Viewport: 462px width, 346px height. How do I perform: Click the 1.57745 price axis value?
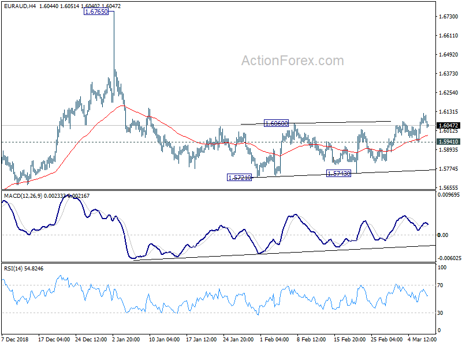click(x=449, y=169)
